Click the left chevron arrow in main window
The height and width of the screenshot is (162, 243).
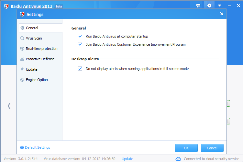pyautogui.click(x=9, y=106)
